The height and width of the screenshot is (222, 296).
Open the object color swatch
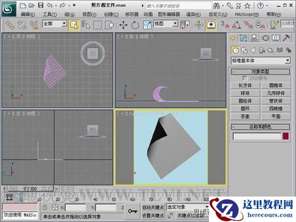pos(285,136)
